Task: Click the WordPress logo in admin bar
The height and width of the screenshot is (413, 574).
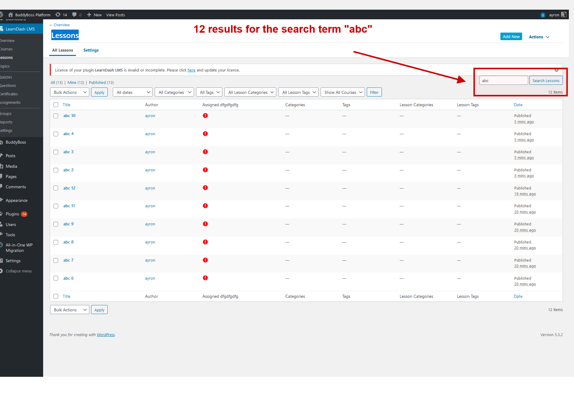Action: (1, 15)
